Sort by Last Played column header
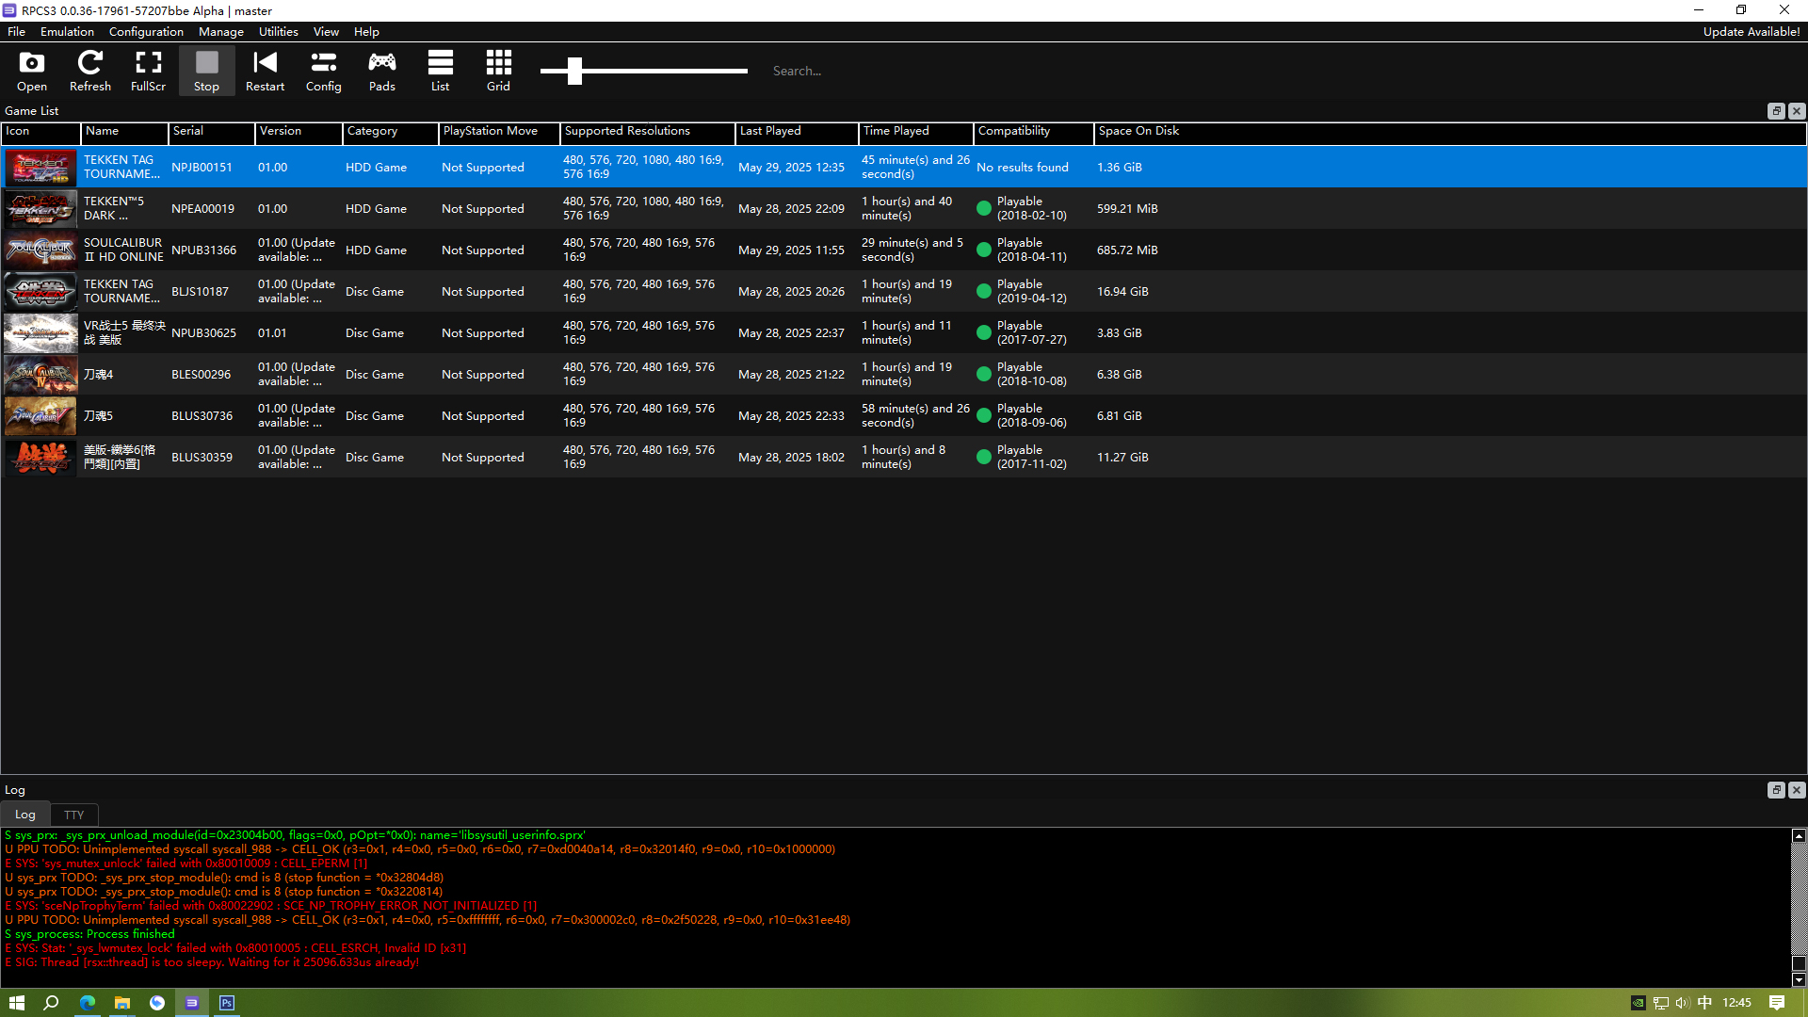 point(797,132)
